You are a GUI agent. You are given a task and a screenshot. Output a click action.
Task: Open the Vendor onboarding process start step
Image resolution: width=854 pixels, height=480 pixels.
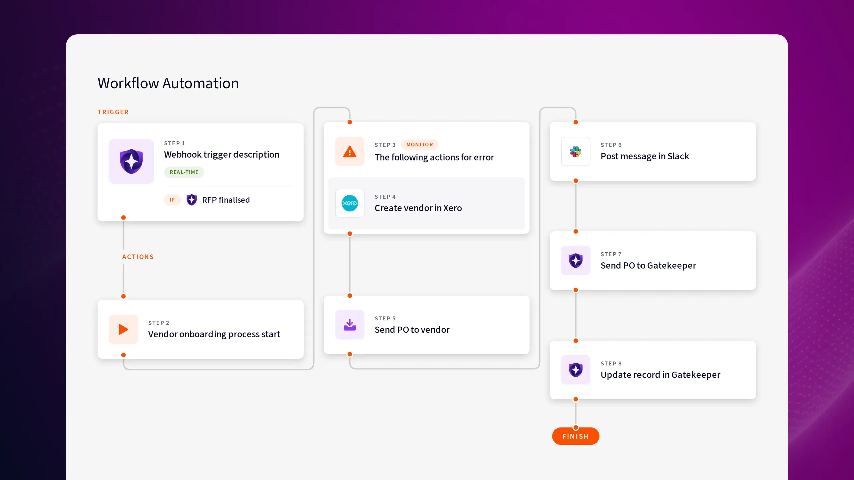200,329
